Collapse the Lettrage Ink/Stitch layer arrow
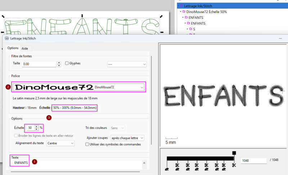 click(x=178, y=6)
